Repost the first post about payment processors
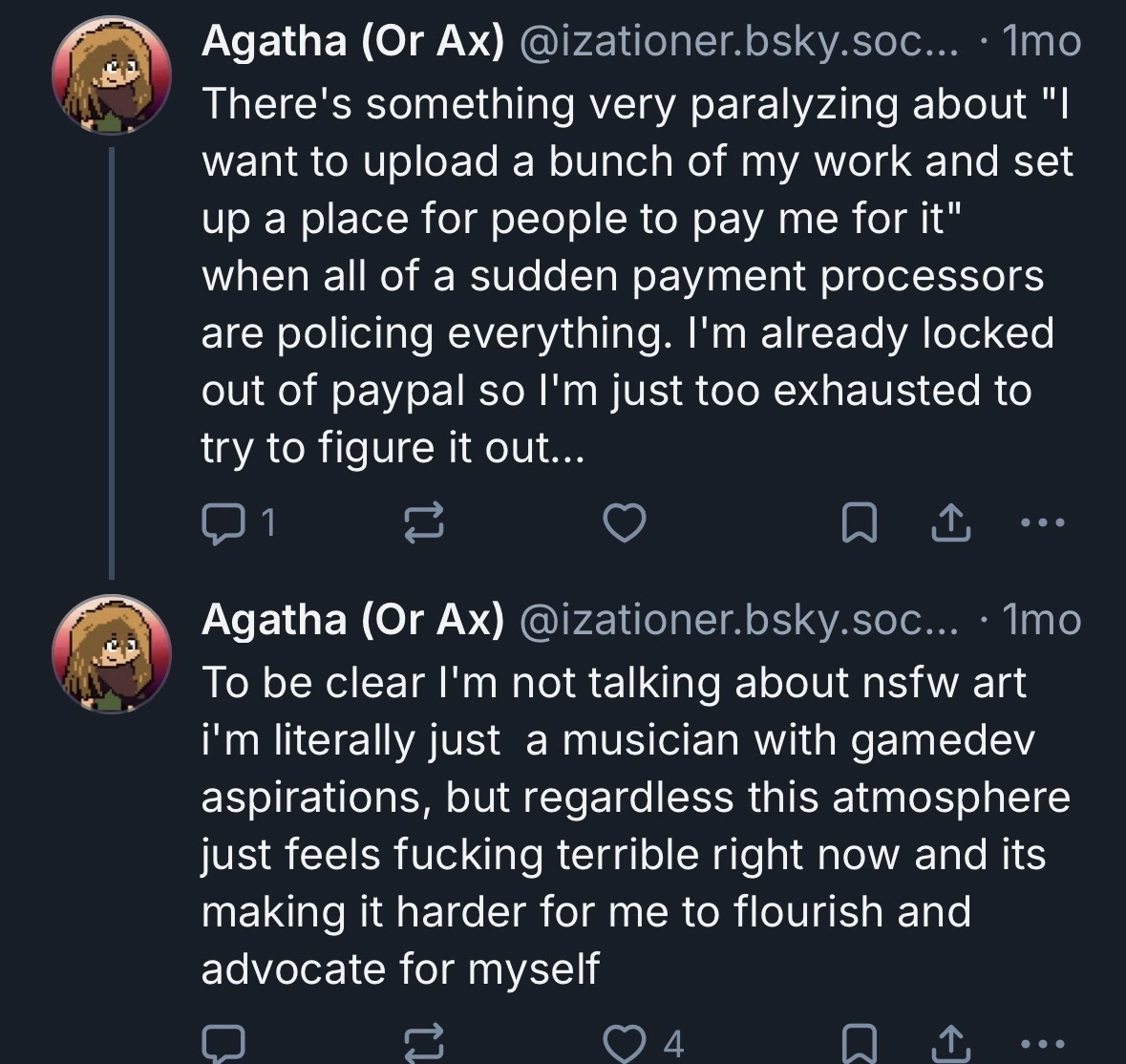Screen dimensions: 1126x1064 424,521
